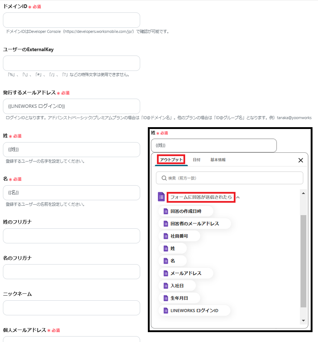Click the form icon on メールアドレス

point(166,273)
